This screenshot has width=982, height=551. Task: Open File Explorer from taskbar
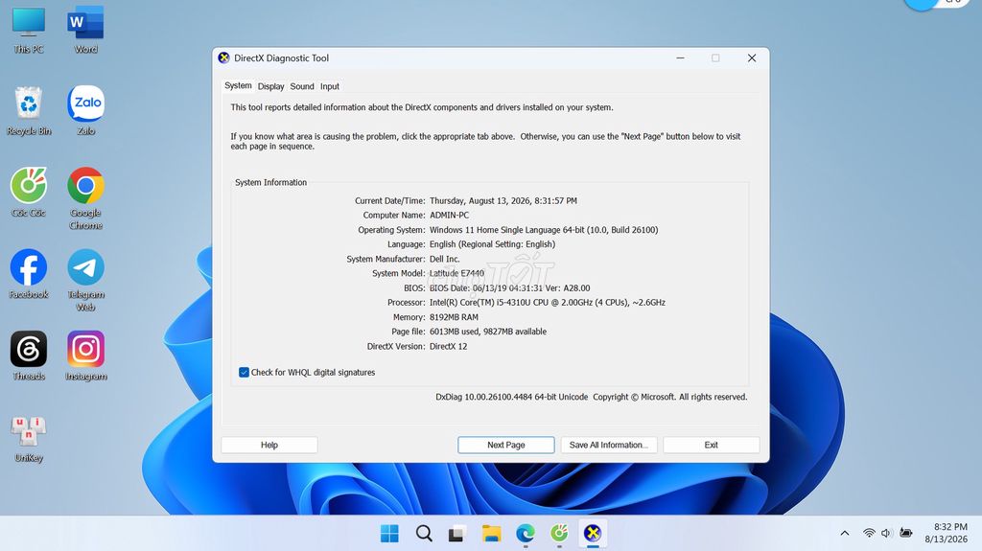click(491, 534)
